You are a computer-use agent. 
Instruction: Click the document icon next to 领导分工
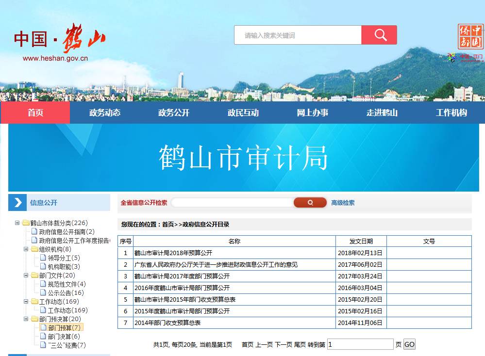(x=43, y=258)
